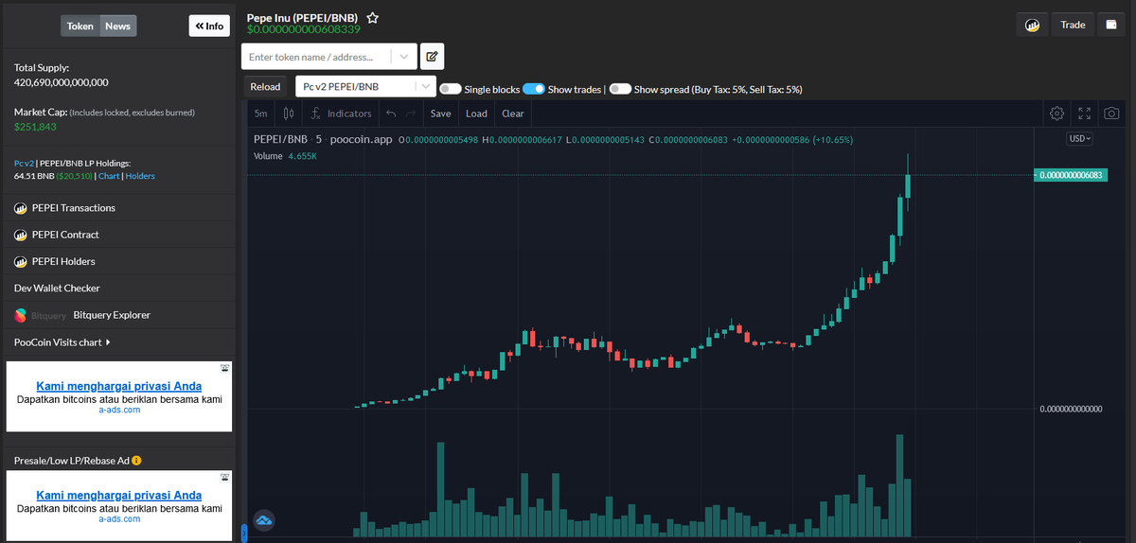The image size is (1136, 543).
Task: Click the Reload button
Action: [265, 86]
